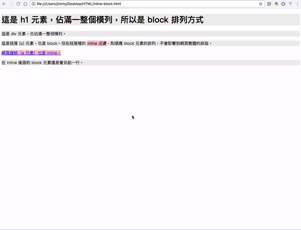Click the text 則順應 block 元素的排列

pyautogui.click(x=133, y=43)
